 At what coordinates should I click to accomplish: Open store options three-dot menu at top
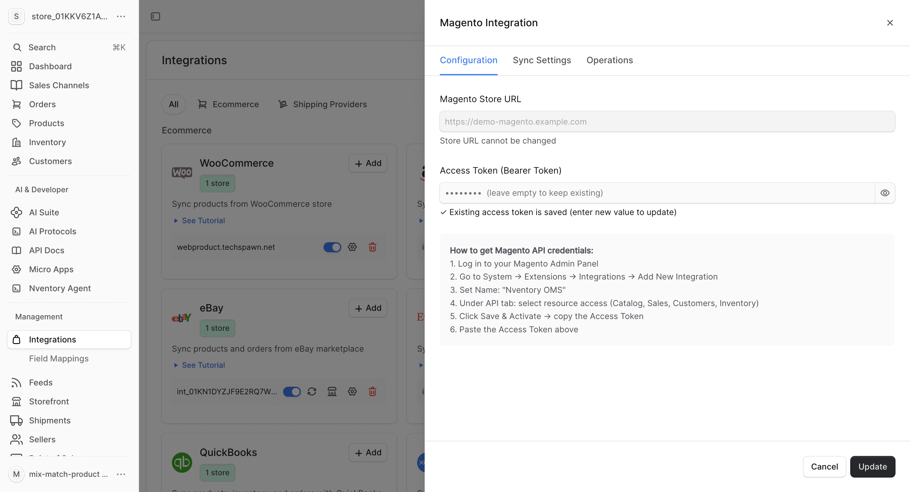pyautogui.click(x=121, y=17)
